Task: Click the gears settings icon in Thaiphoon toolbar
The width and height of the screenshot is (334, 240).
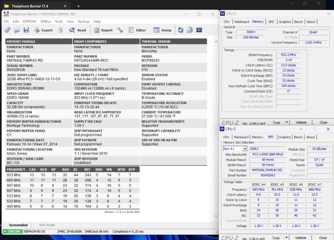Action: coord(8,30)
